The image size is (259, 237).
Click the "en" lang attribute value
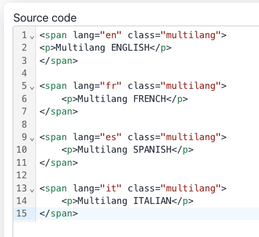(111, 35)
